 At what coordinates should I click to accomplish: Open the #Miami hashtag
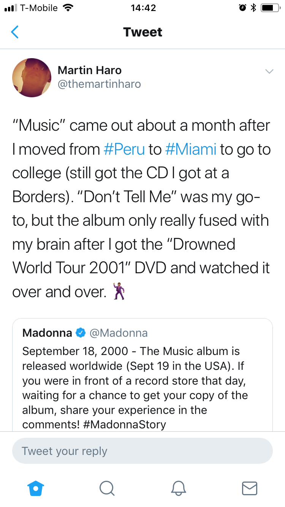tap(191, 149)
